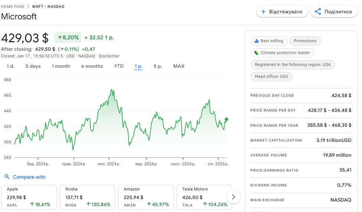The height and width of the screenshot is (212, 362).
Task: Click the Registered in the following region: USA chip
Action: pyautogui.click(x=293, y=64)
